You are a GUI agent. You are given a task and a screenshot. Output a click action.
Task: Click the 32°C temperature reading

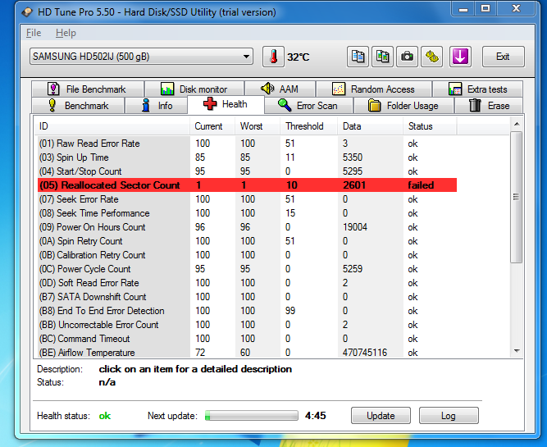299,57
